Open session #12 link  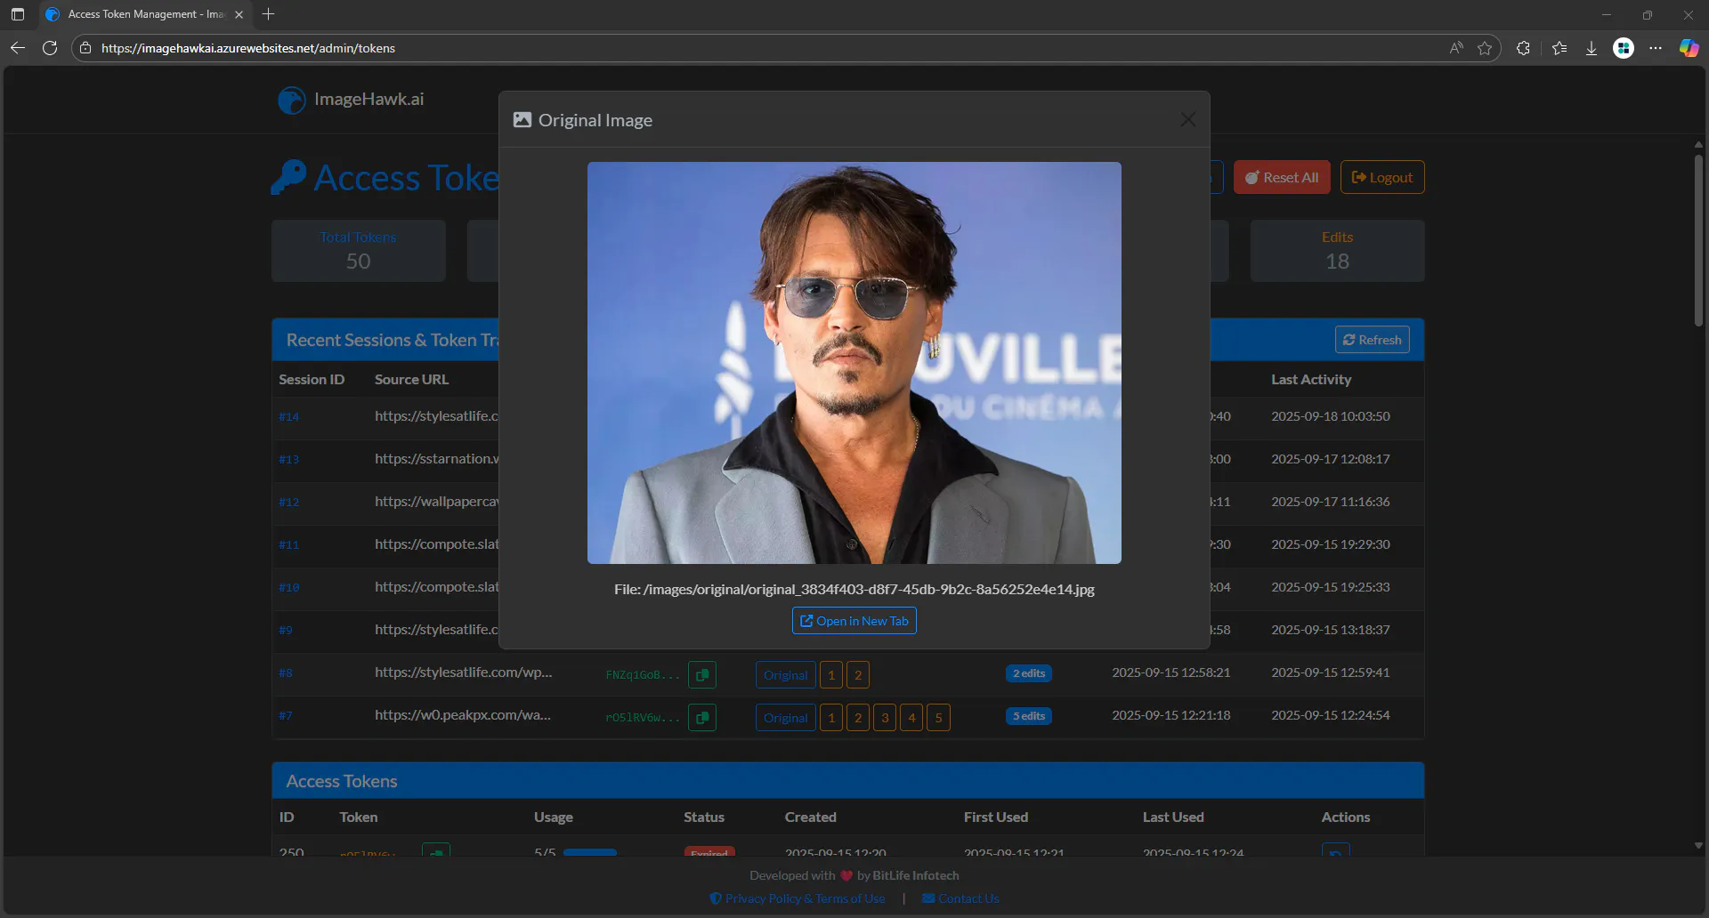point(288,502)
